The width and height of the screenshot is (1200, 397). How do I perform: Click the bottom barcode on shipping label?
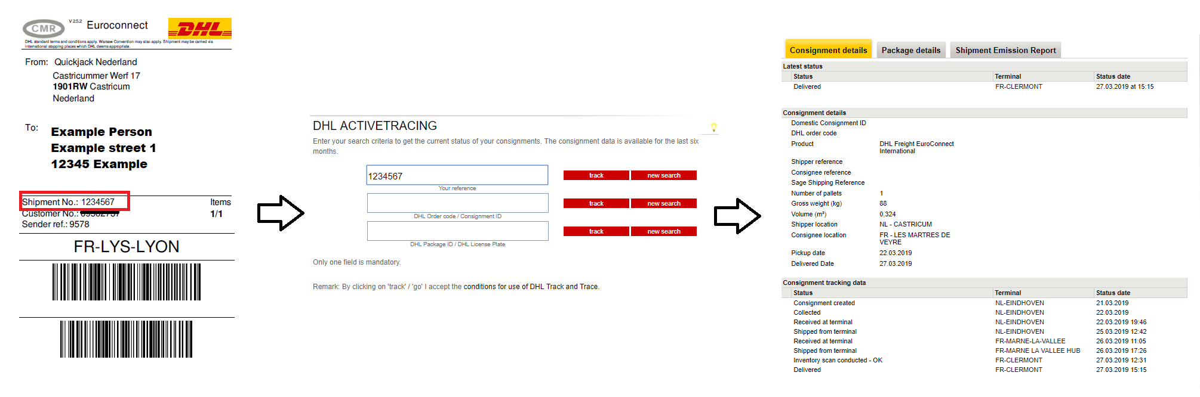tap(126, 339)
